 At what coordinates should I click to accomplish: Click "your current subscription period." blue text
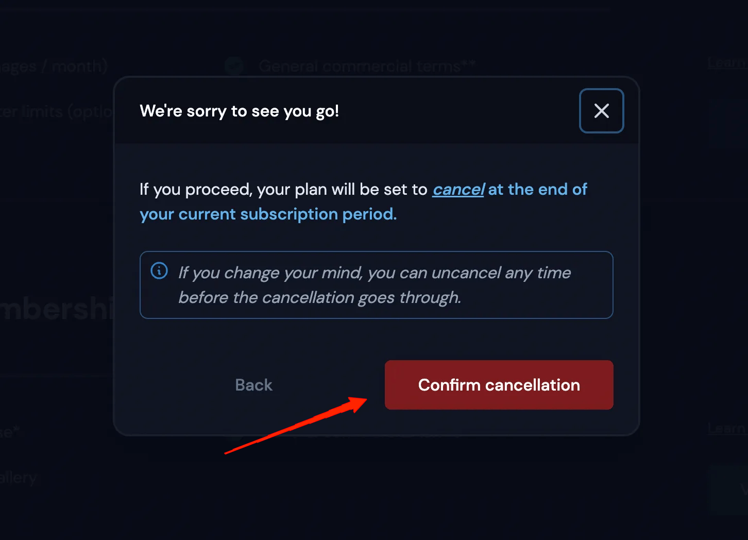point(268,214)
